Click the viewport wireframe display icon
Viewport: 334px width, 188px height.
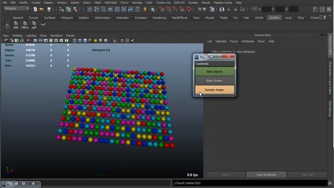click(x=75, y=41)
